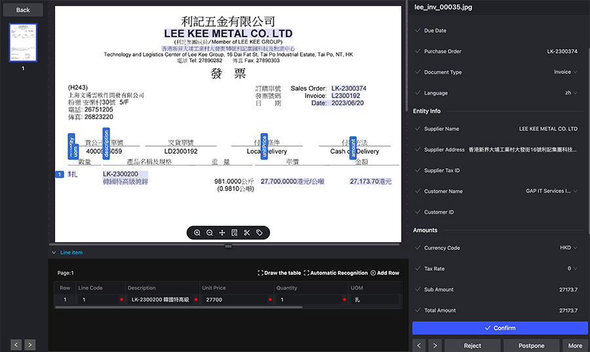Image resolution: width=590 pixels, height=352 pixels.
Task: Select the scissors cut tool
Action: [x=247, y=233]
